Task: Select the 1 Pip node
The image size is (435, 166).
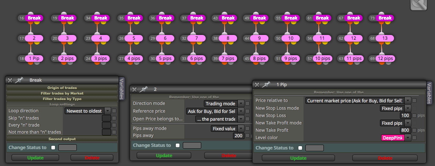Action: 34,59
